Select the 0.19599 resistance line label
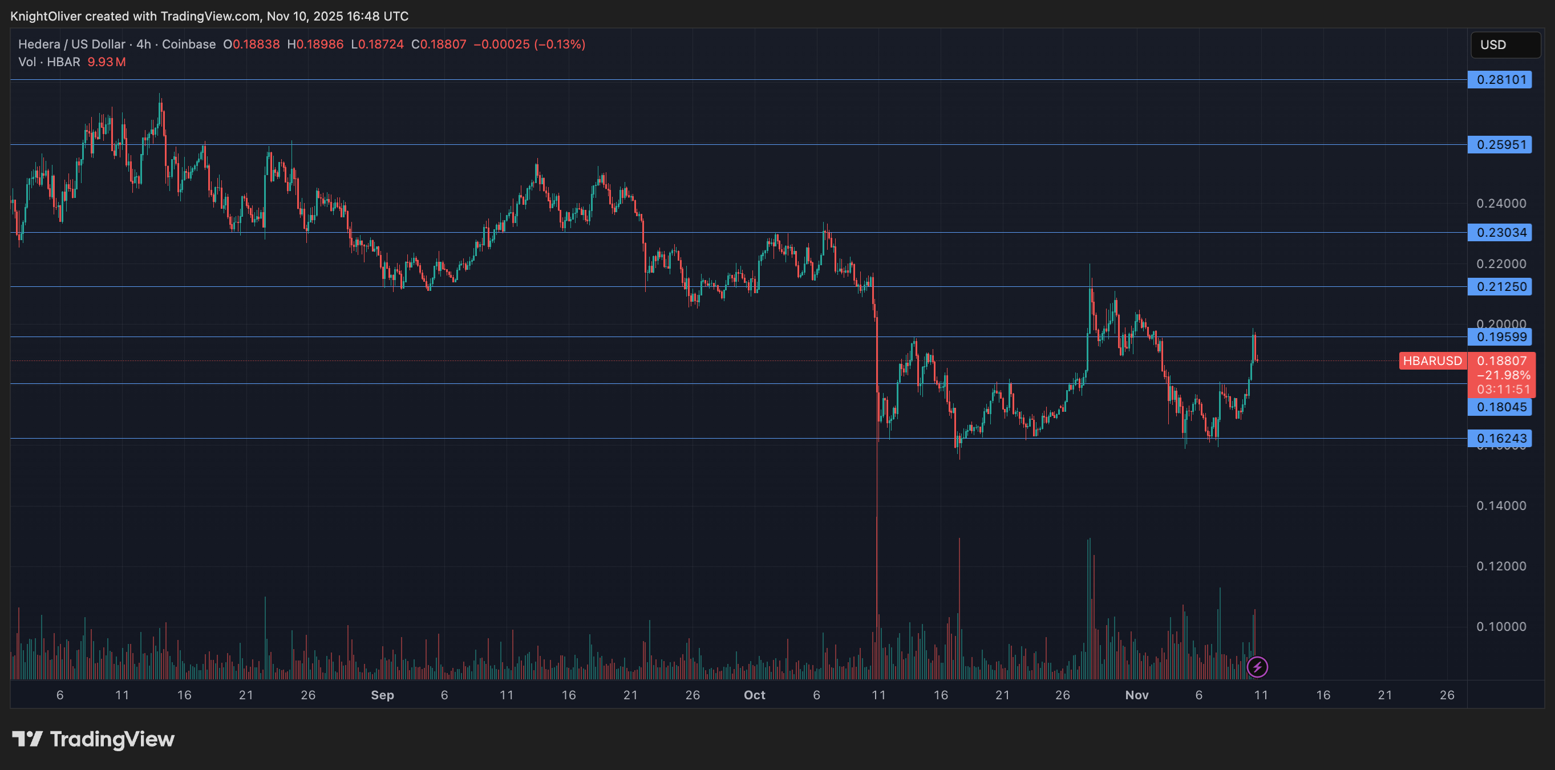The width and height of the screenshot is (1555, 770). pos(1500,337)
